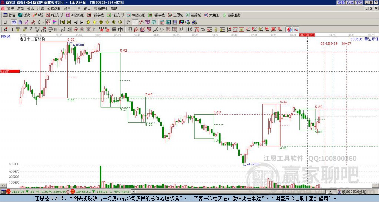Click the 600526 菲达环保 stock label
379x202 pixels.
click(365, 39)
